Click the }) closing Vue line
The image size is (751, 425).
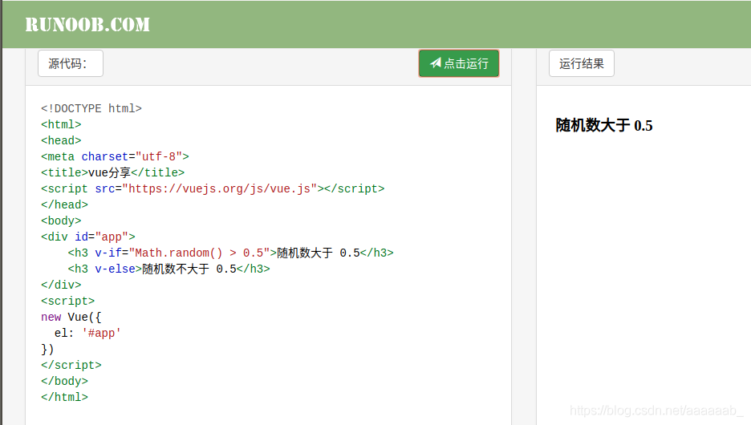pyautogui.click(x=47, y=349)
